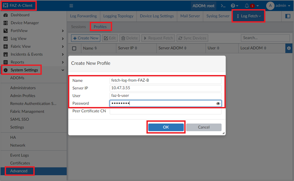Cancel the Create New Profile dialog
The height and width of the screenshot is (181, 294).
click(x=204, y=127)
